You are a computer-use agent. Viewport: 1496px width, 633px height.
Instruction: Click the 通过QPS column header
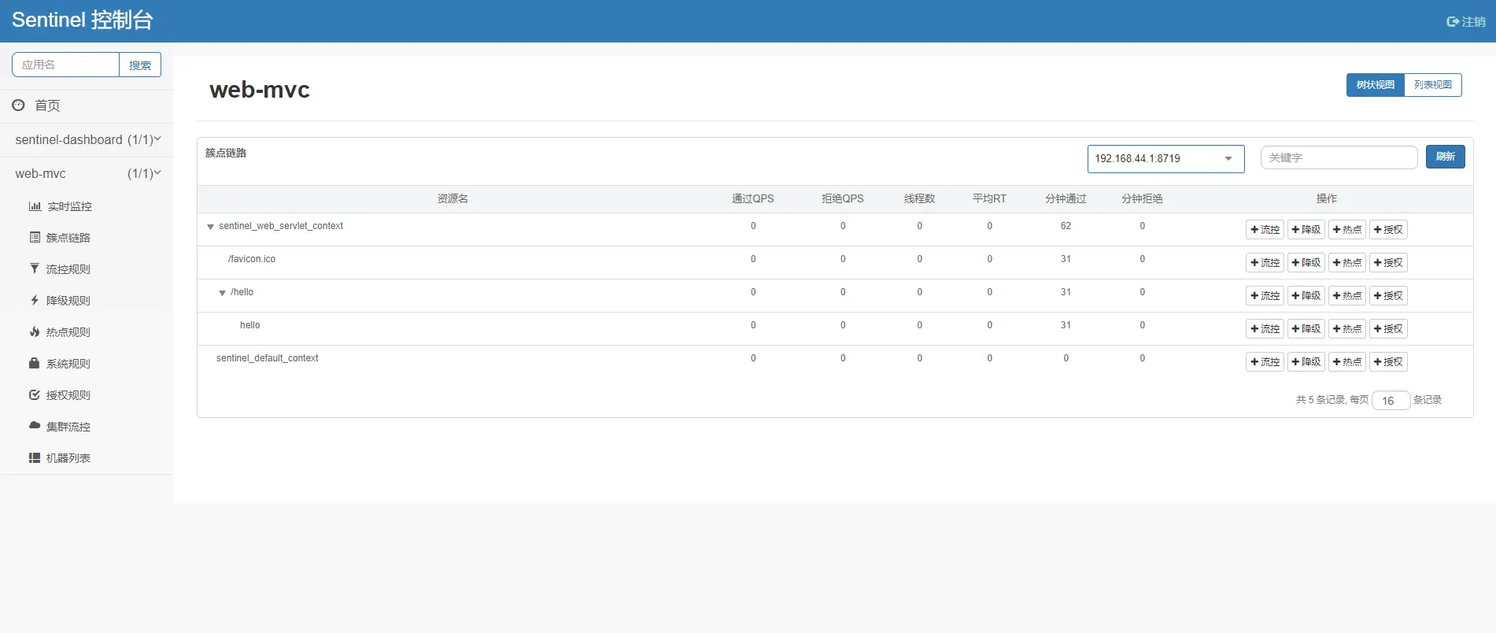(x=752, y=198)
